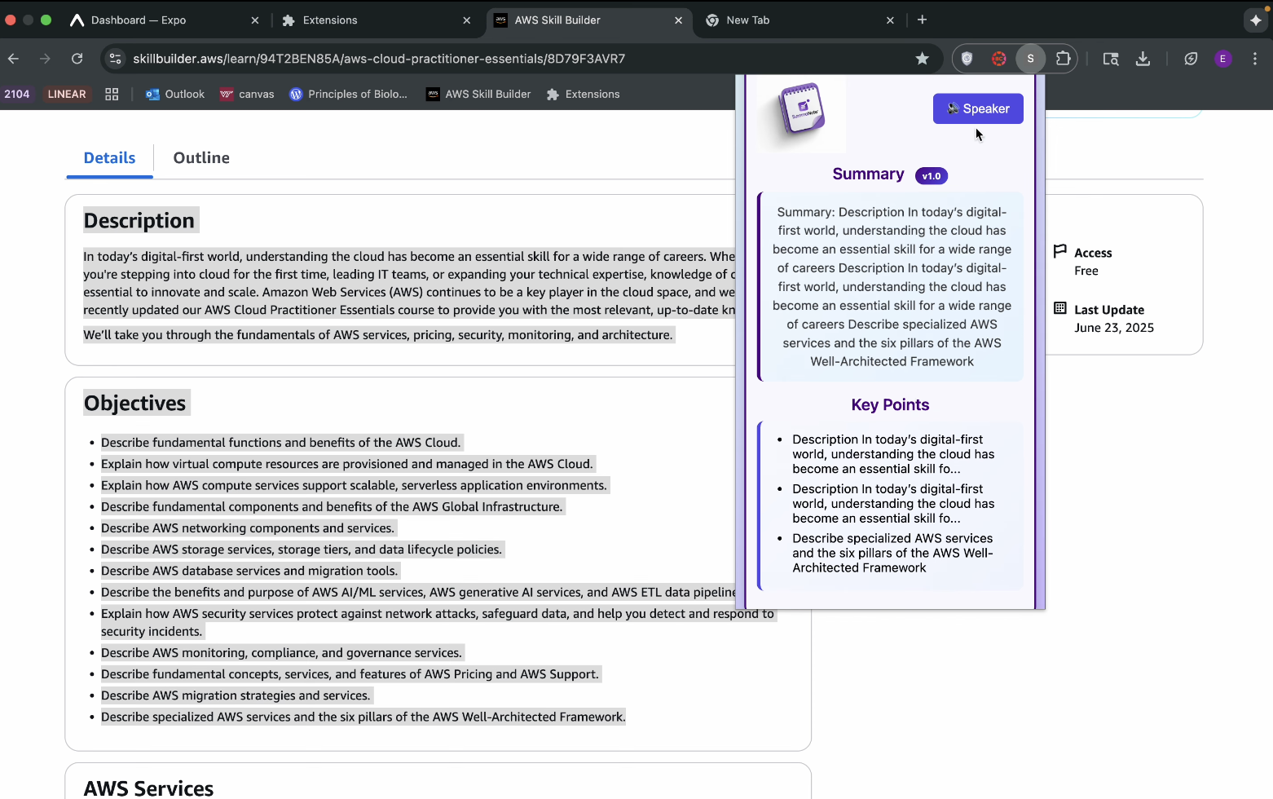Open the Downloads icon in toolbar
Viewport: 1273px width, 799px height.
pyautogui.click(x=1143, y=59)
